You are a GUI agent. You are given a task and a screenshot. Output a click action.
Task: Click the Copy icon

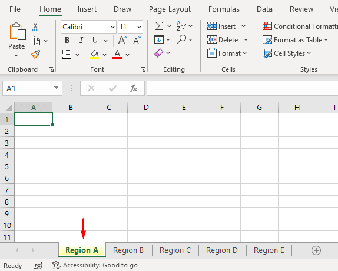(x=35, y=41)
